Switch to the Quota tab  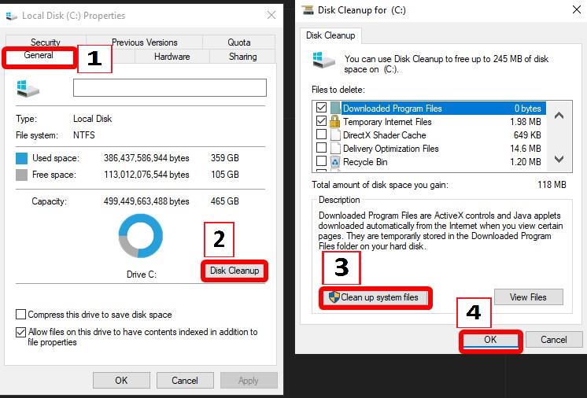[239, 42]
